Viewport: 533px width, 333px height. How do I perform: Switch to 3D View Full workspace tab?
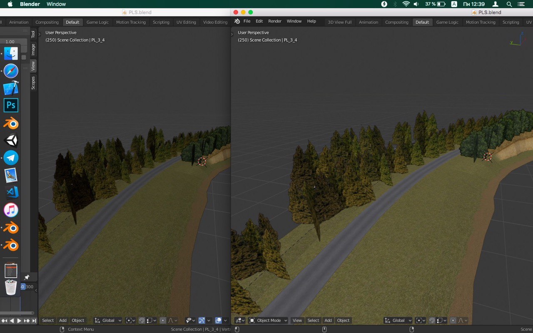(340, 22)
